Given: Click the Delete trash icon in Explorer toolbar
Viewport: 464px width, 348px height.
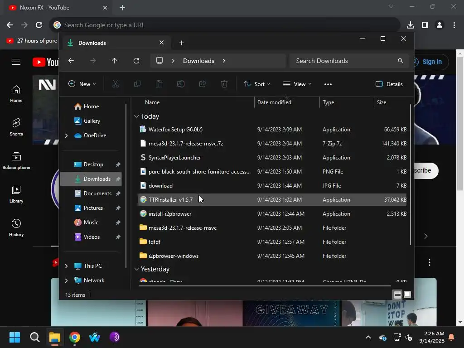Looking at the screenshot, I should pos(224,84).
